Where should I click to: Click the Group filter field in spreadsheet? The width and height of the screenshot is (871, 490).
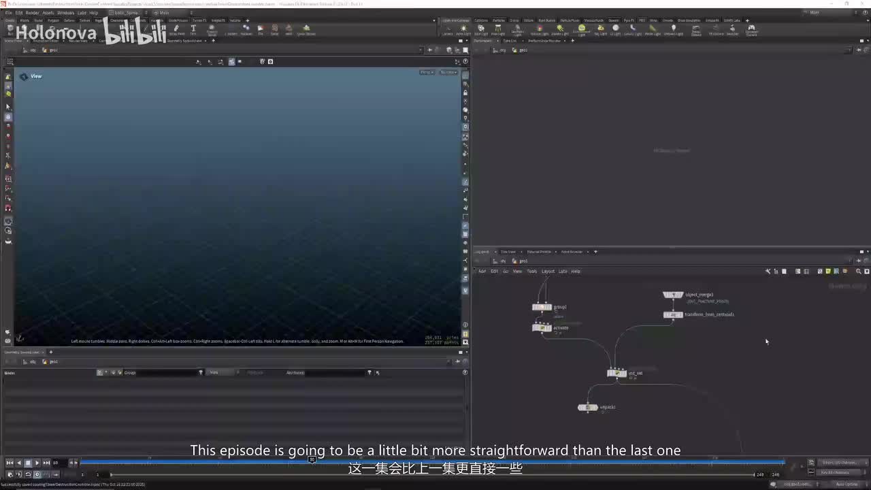pos(167,372)
